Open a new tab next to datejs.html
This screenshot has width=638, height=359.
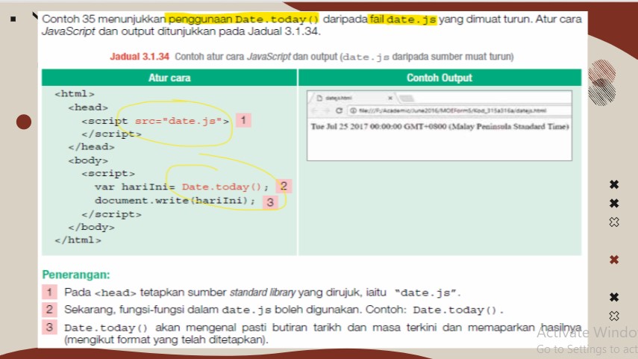407,98
